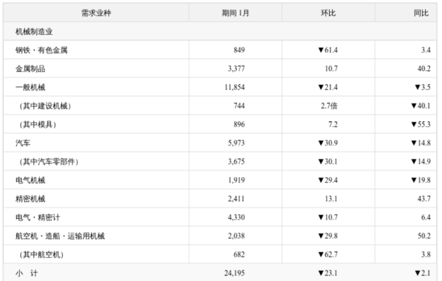Click the 精密机械 同比 value 43.7

pos(424,199)
